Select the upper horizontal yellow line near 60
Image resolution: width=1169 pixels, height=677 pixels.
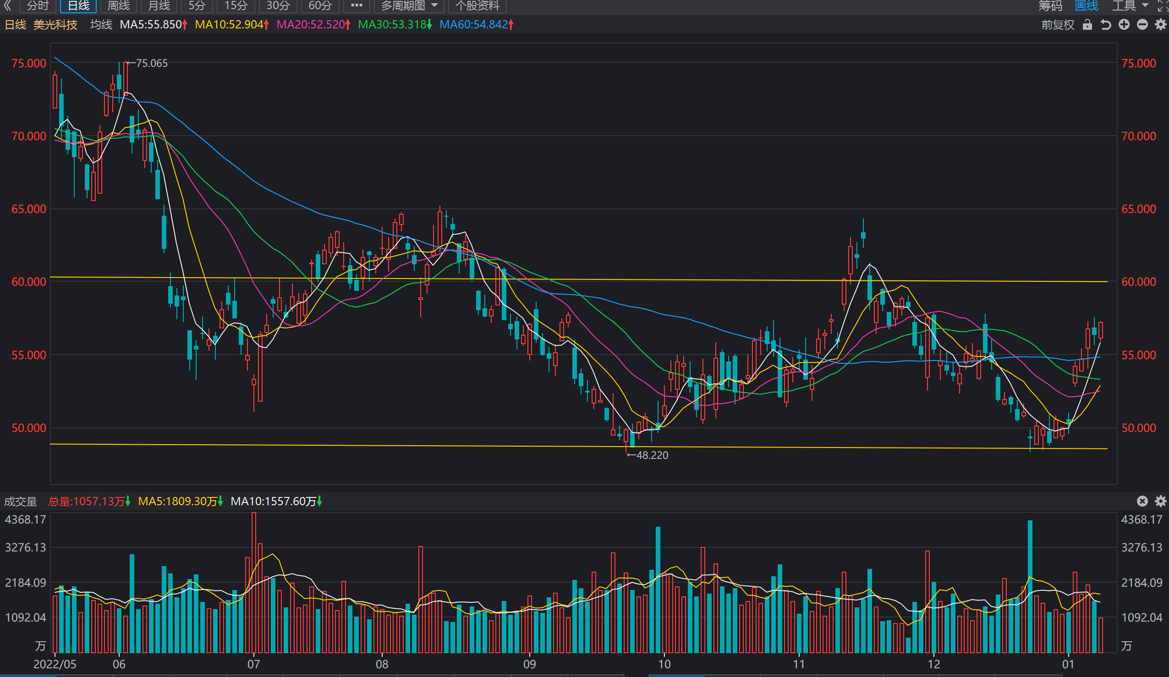point(579,279)
